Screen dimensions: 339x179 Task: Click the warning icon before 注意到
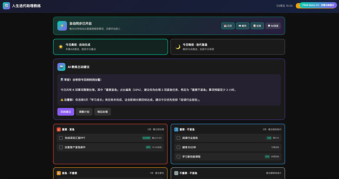[x=62, y=100]
